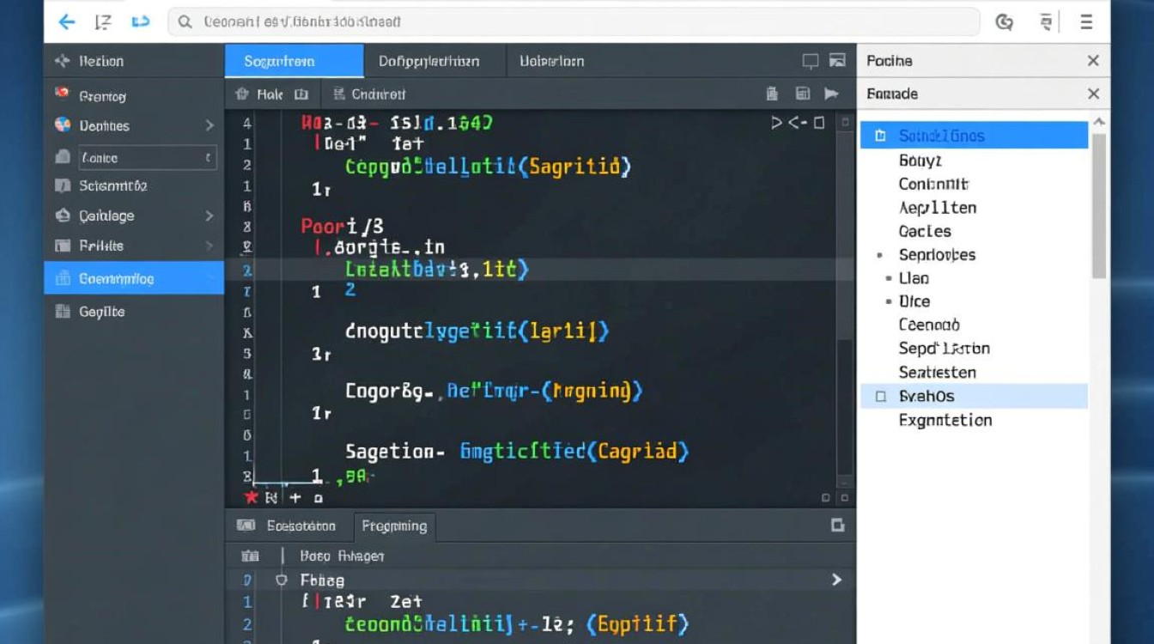Click the filter icon beside the hamburger menu
Screen dimensions: 1154x644
(1046, 22)
